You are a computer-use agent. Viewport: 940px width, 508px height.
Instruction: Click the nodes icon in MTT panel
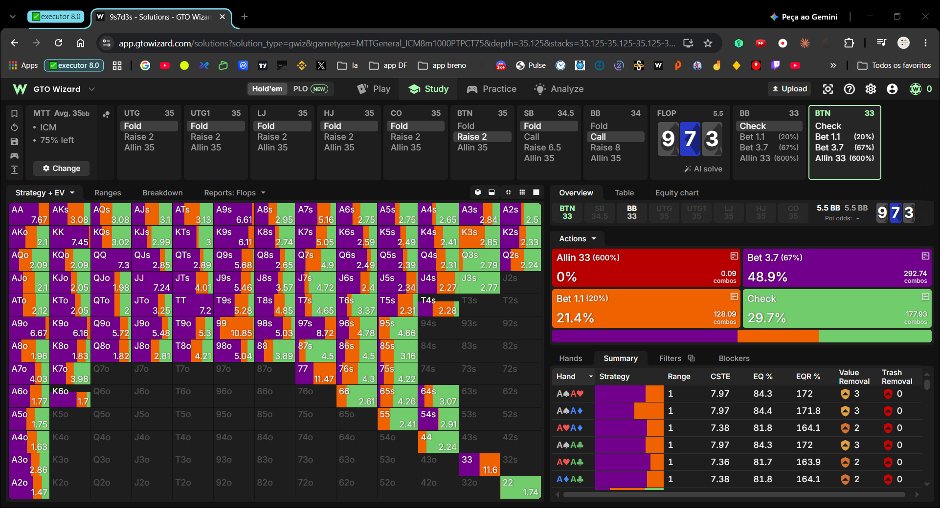[106, 114]
